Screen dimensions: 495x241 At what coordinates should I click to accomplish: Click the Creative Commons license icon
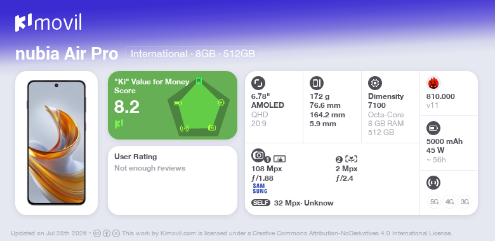[97, 233]
